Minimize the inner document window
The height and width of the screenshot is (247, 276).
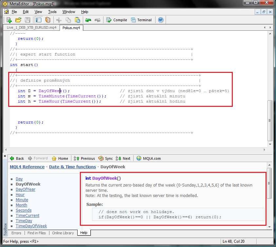258,12
